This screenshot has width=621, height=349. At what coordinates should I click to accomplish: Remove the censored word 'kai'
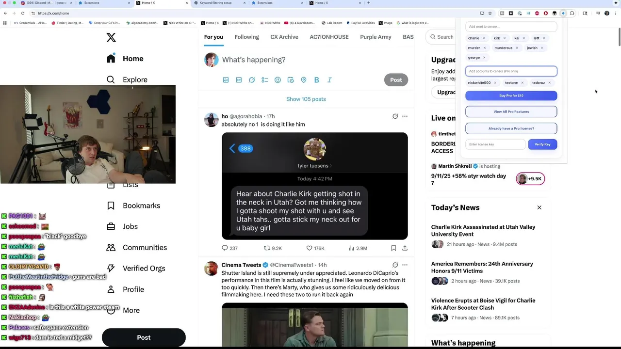pos(523,38)
